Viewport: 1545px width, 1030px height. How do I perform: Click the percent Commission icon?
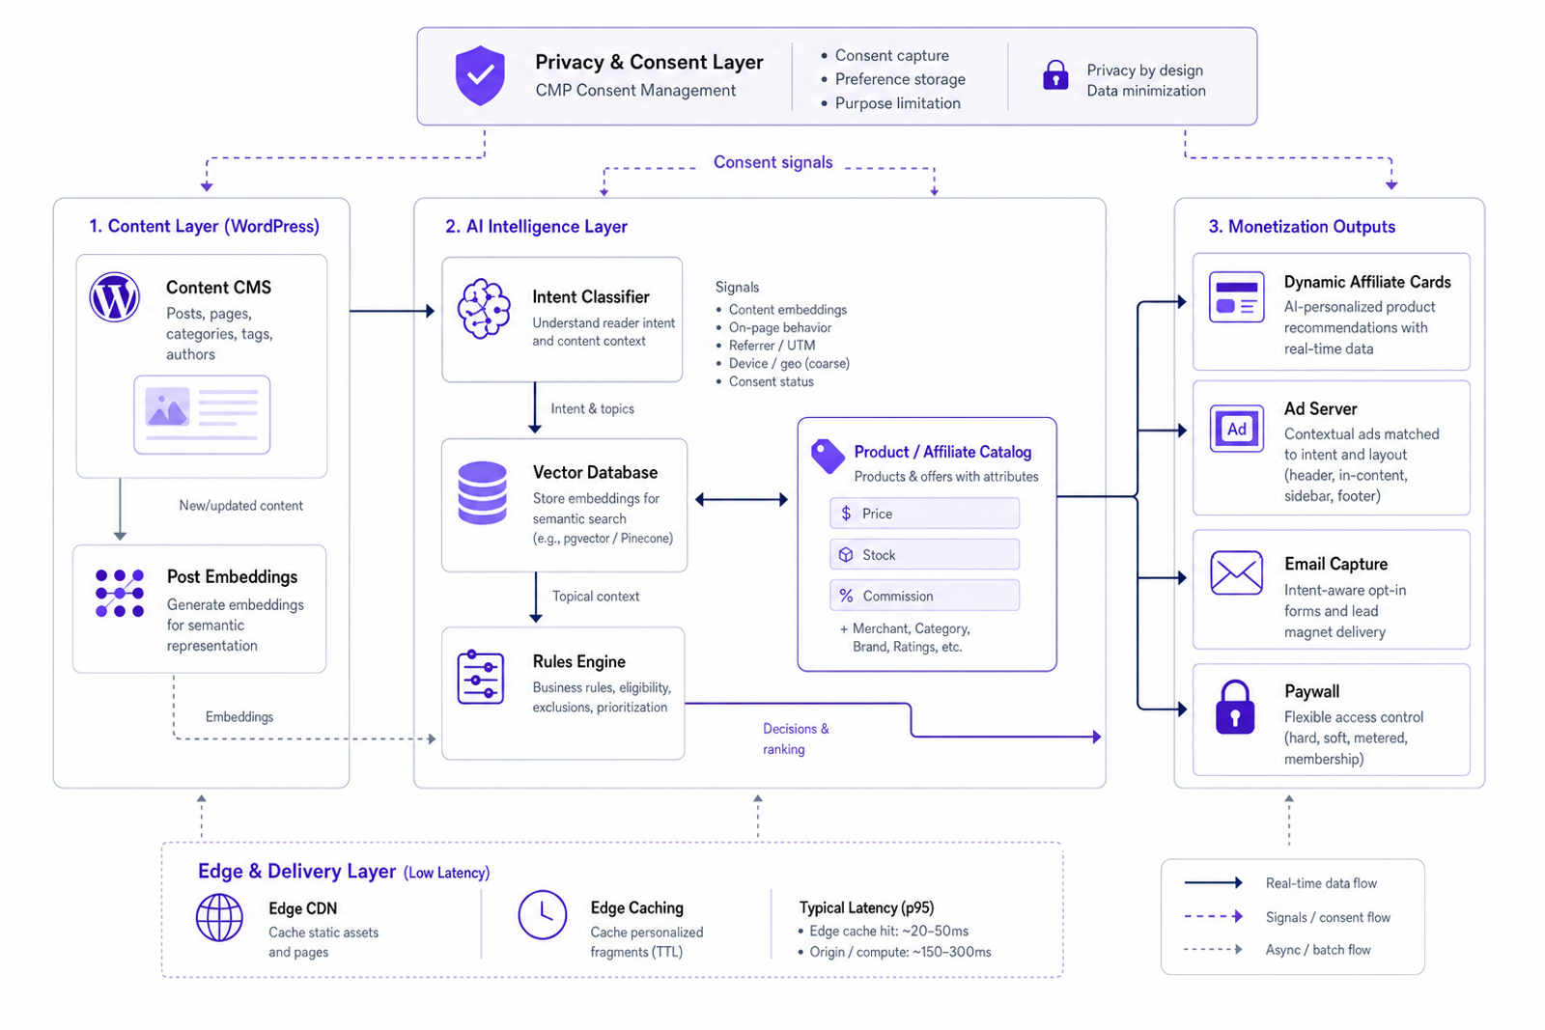(x=846, y=596)
